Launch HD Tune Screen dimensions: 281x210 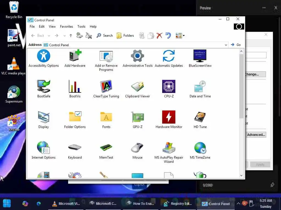pyautogui.click(x=200, y=120)
